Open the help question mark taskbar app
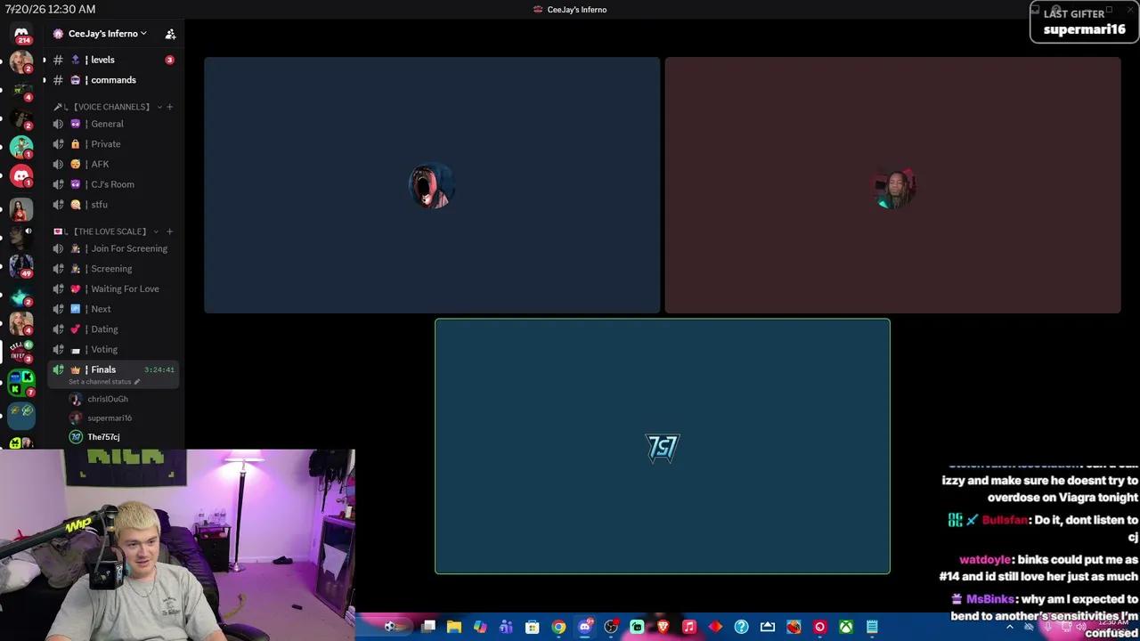Image resolution: width=1140 pixels, height=641 pixels. (x=741, y=627)
